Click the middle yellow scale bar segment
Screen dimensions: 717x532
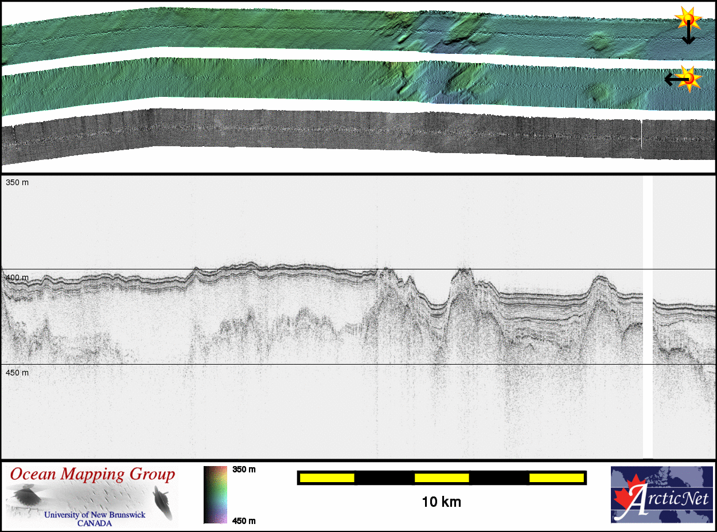(x=442, y=478)
